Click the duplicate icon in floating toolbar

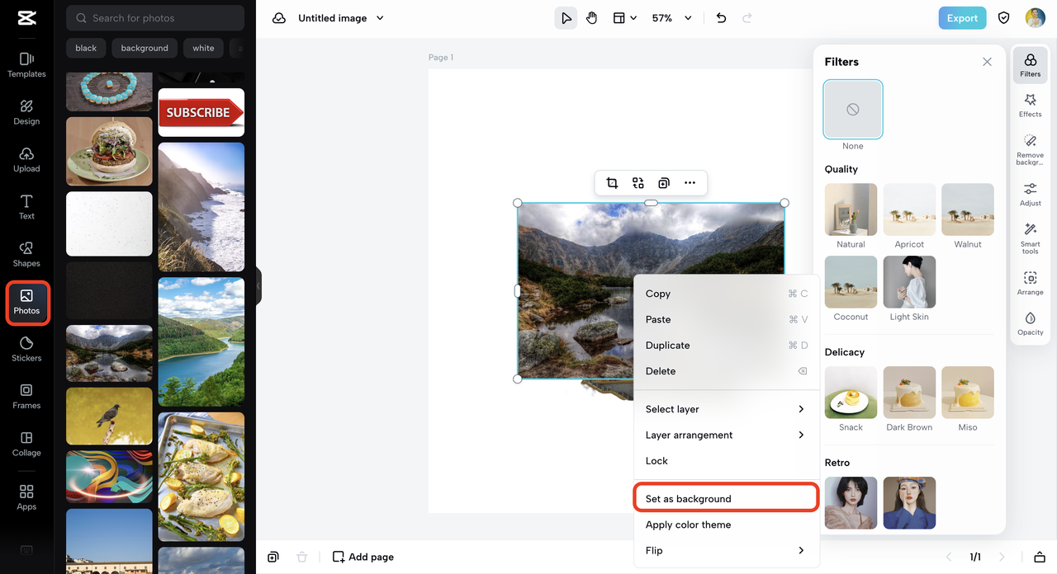coord(664,183)
